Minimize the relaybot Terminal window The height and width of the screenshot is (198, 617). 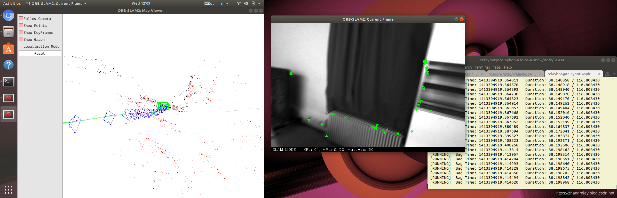[x=603, y=60]
